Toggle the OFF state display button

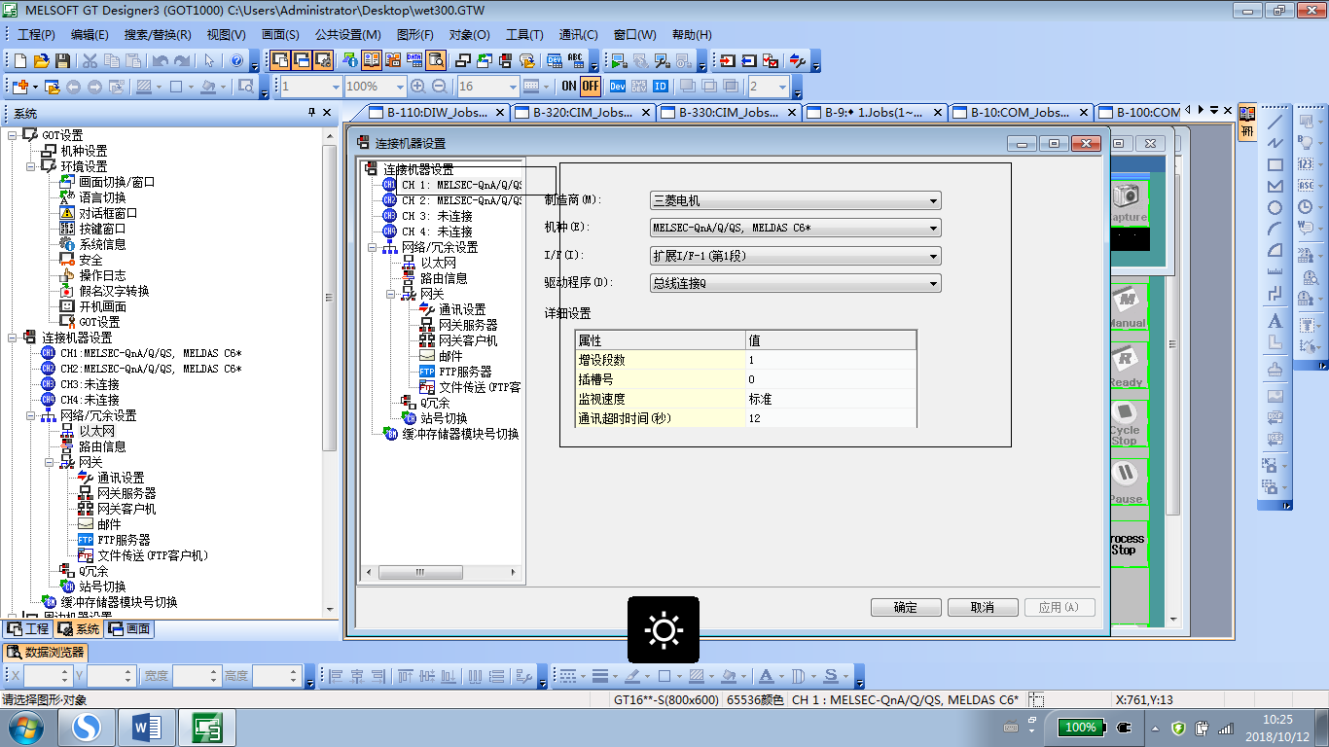[591, 87]
